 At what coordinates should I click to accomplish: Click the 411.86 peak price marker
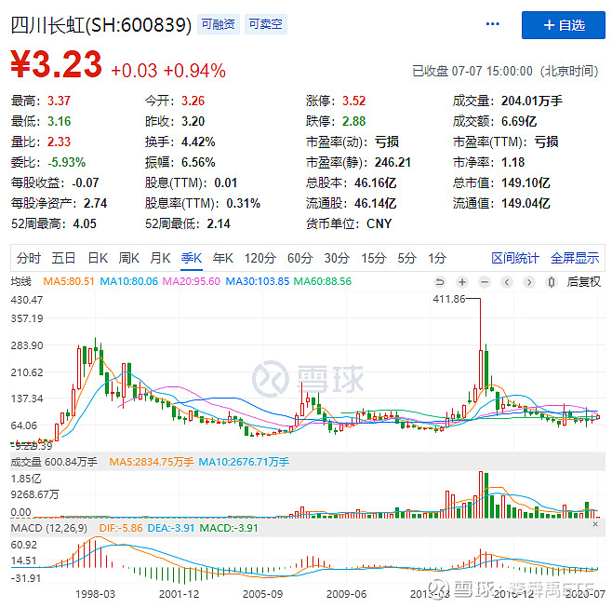pyautogui.click(x=449, y=299)
